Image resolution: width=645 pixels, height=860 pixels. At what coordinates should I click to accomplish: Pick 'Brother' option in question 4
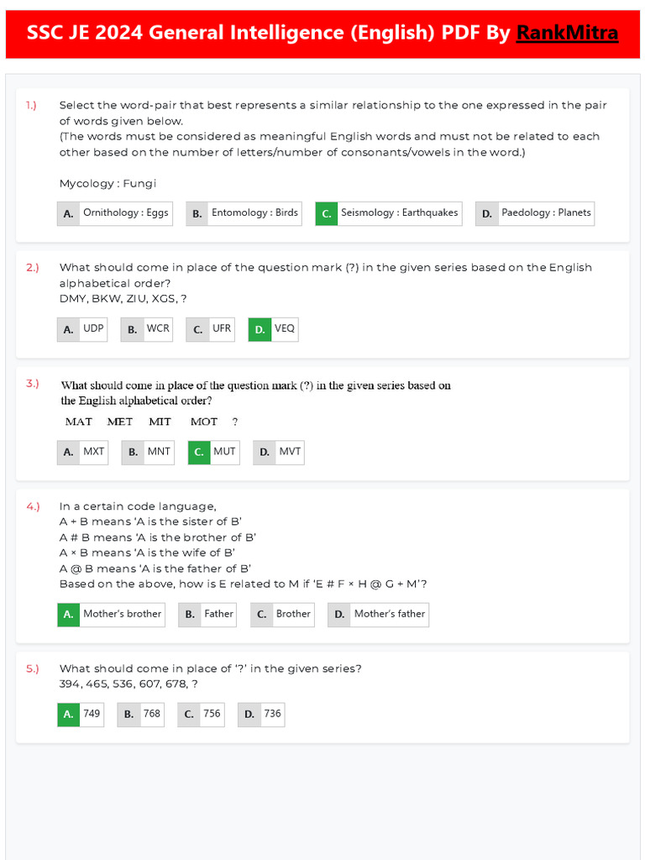[x=282, y=614]
